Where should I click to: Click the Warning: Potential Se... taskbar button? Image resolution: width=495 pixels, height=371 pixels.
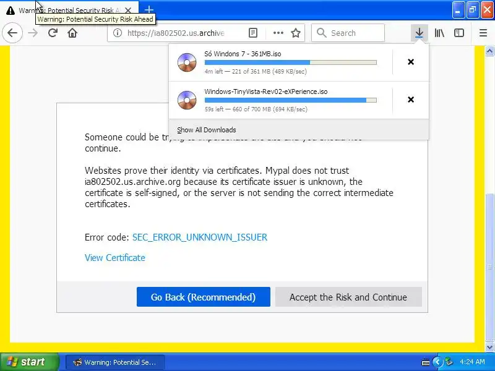tap(115, 362)
